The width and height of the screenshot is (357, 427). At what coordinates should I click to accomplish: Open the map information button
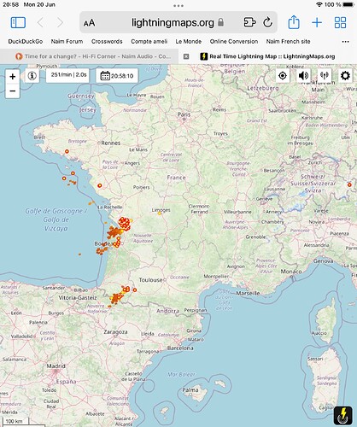click(32, 76)
